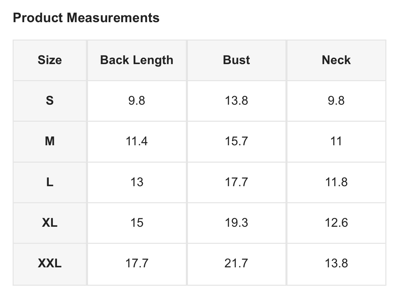Click Back Length value 11.4 for M

137,141
